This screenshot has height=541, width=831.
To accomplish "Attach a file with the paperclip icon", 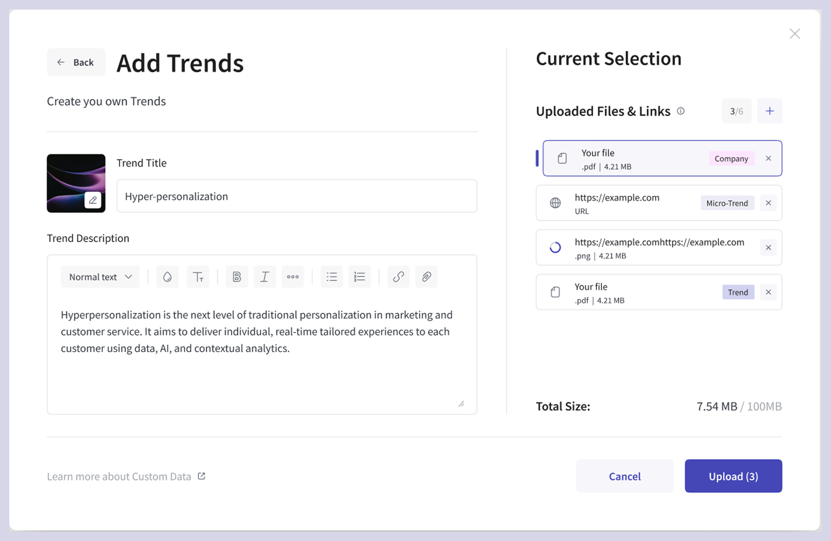I will pos(427,276).
